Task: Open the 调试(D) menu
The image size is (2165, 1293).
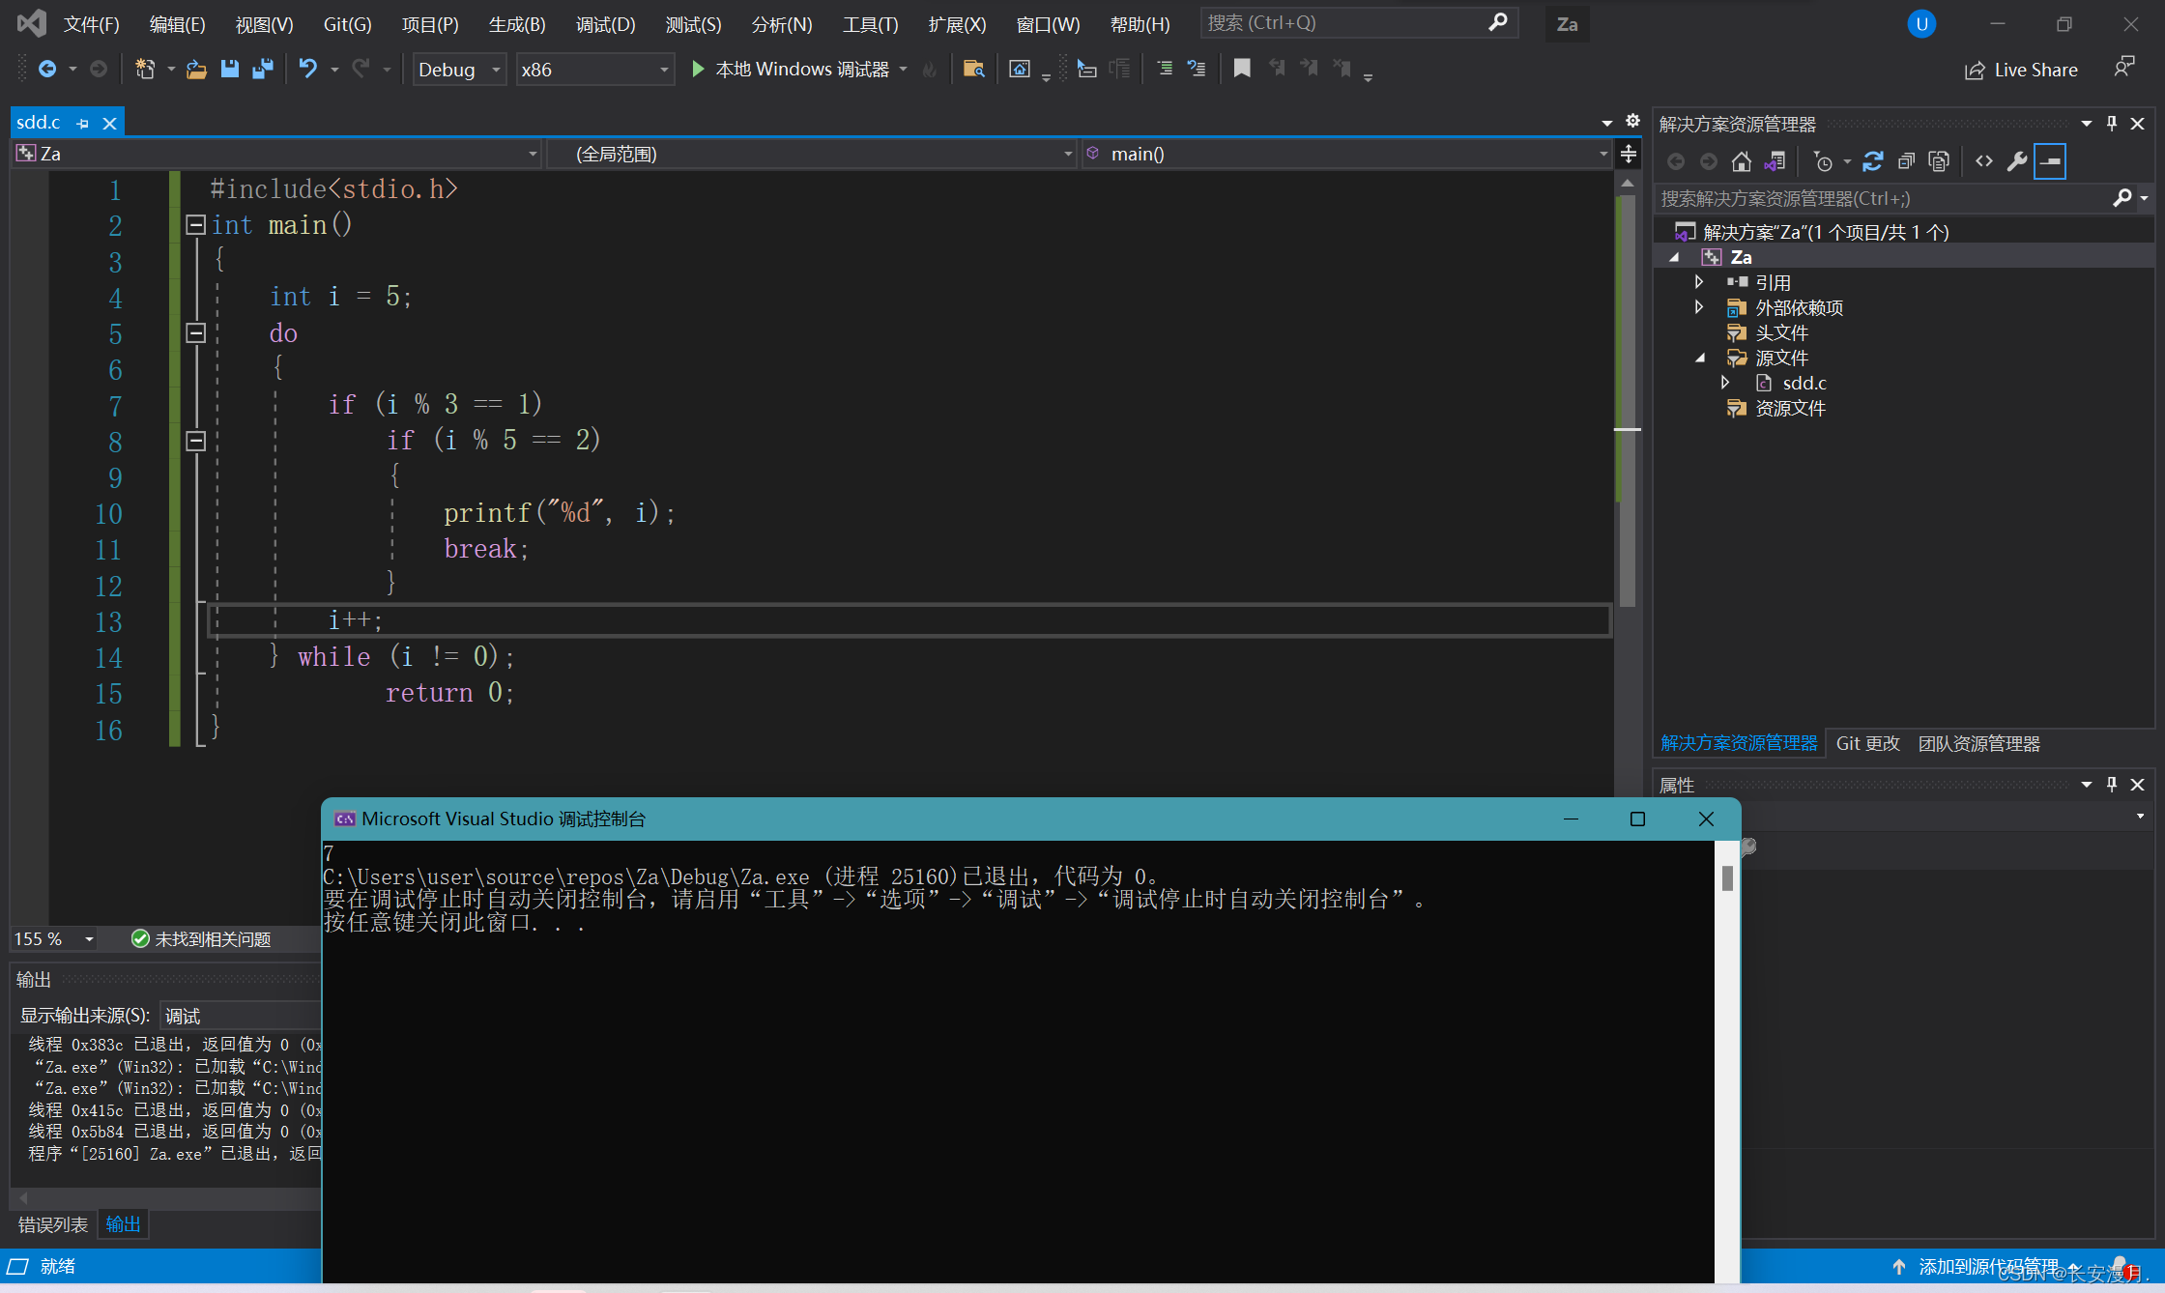Action: (x=605, y=24)
